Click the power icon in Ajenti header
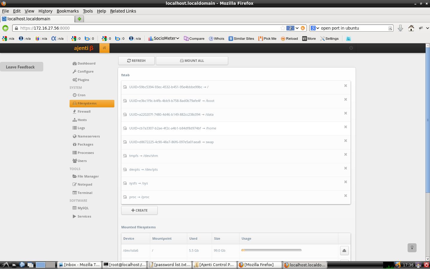The height and width of the screenshot is (269, 430). pyautogui.click(x=351, y=48)
